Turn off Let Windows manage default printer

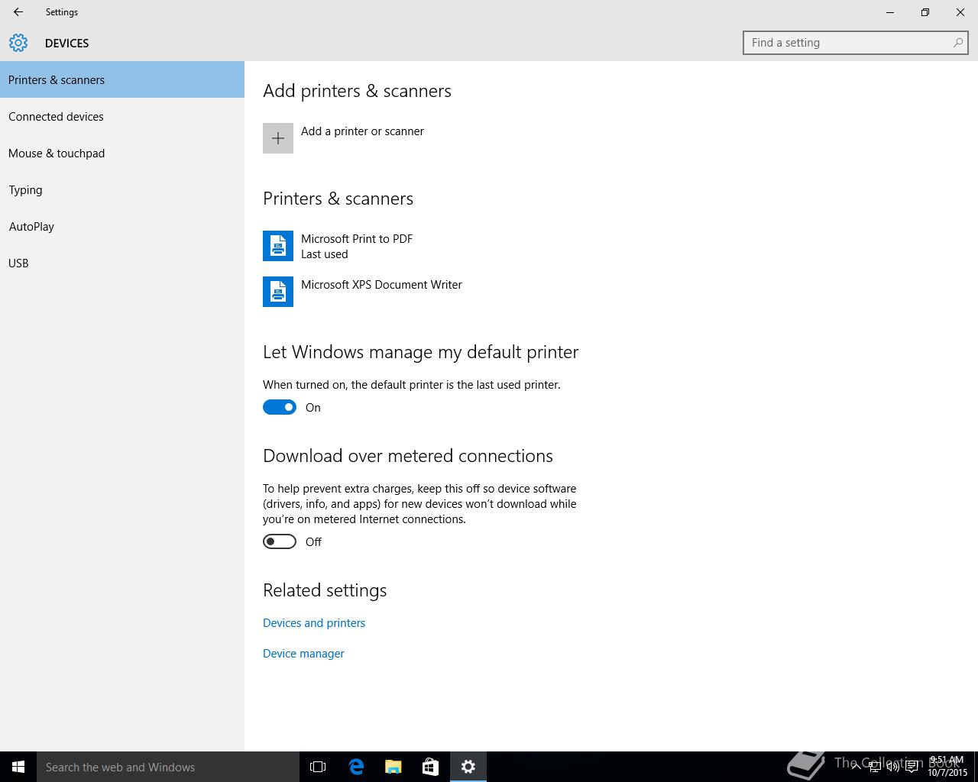[x=280, y=407]
